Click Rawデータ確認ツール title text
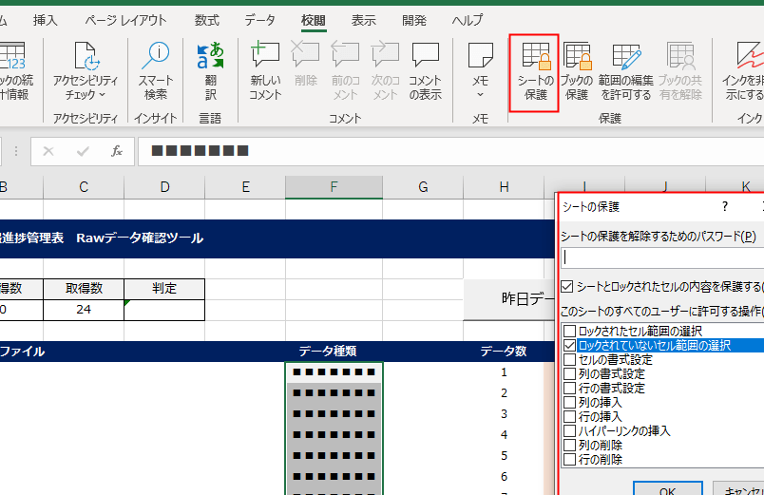Image resolution: width=764 pixels, height=495 pixels. pos(140,238)
